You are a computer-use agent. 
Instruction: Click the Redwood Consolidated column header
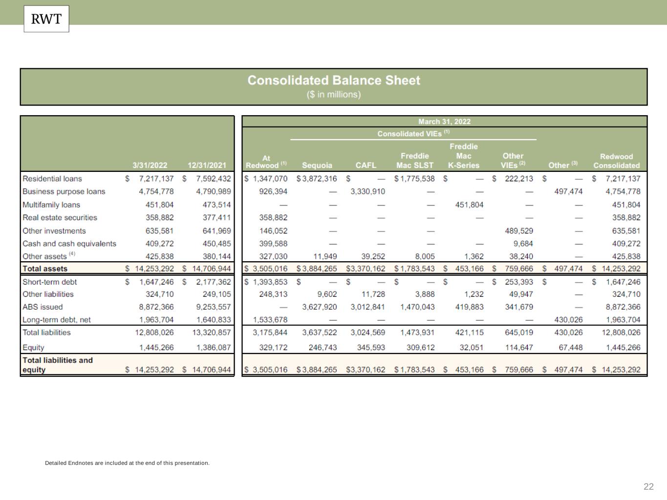click(x=616, y=161)
